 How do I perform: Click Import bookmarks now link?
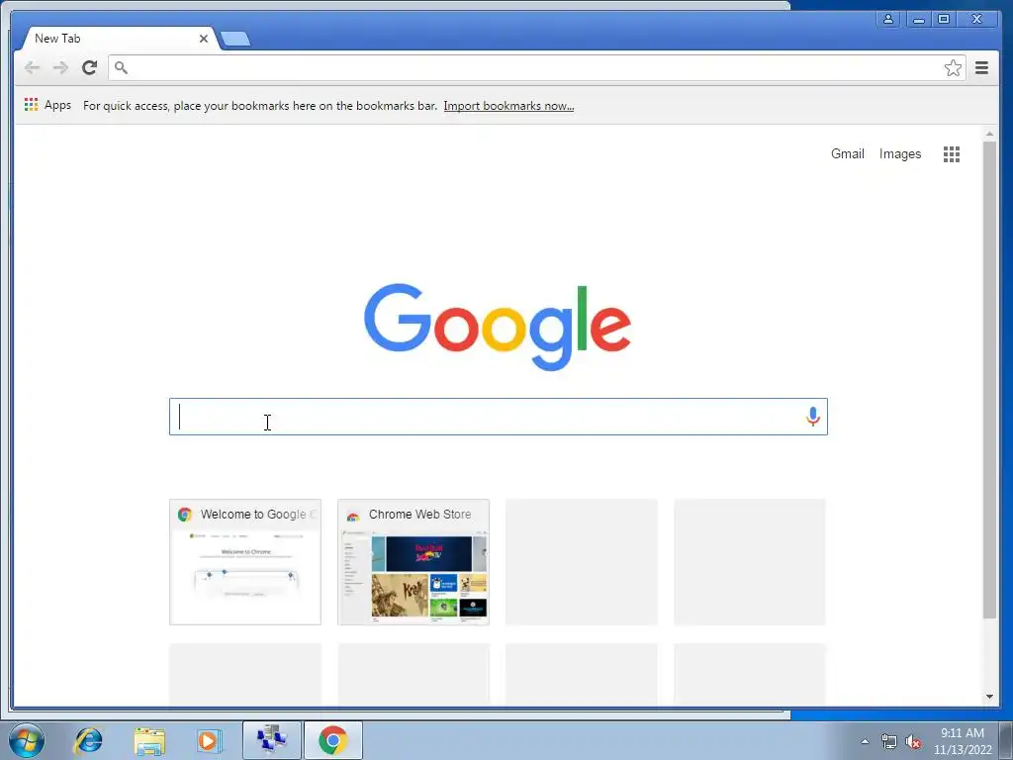(x=508, y=106)
